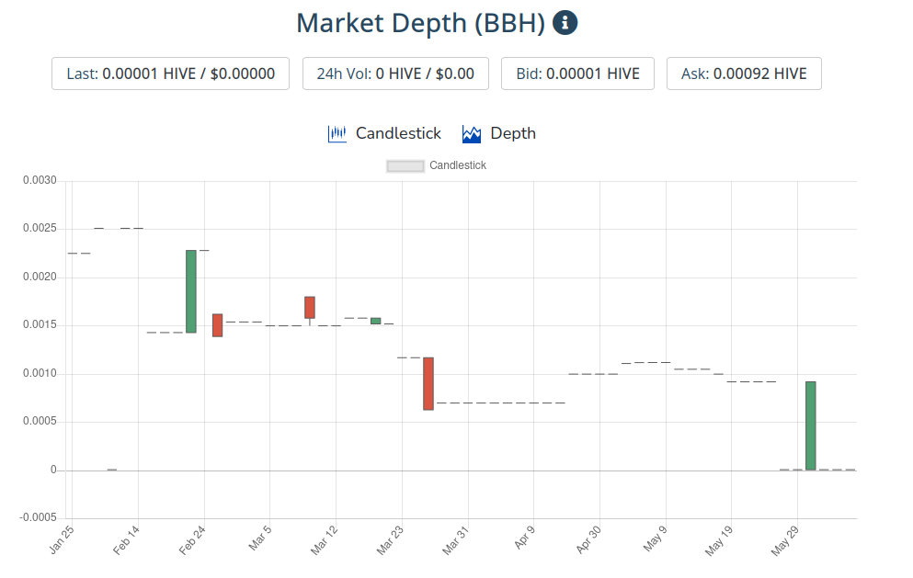This screenshot has height=578, width=913.
Task: Switch to Depth view label
Action: (513, 133)
